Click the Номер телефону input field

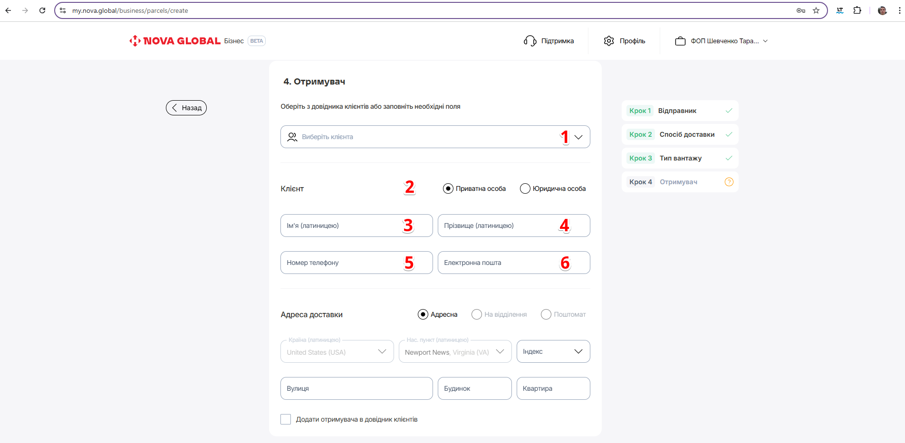(x=342, y=263)
